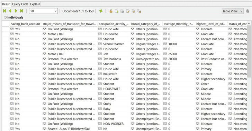Viewport: 252px width, 131px height.
Task: Click the toolbar icon right of edit document
Action: point(133,11)
